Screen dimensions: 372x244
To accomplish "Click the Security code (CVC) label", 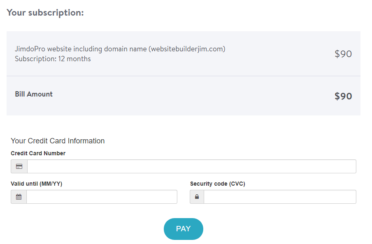I will [218, 184].
